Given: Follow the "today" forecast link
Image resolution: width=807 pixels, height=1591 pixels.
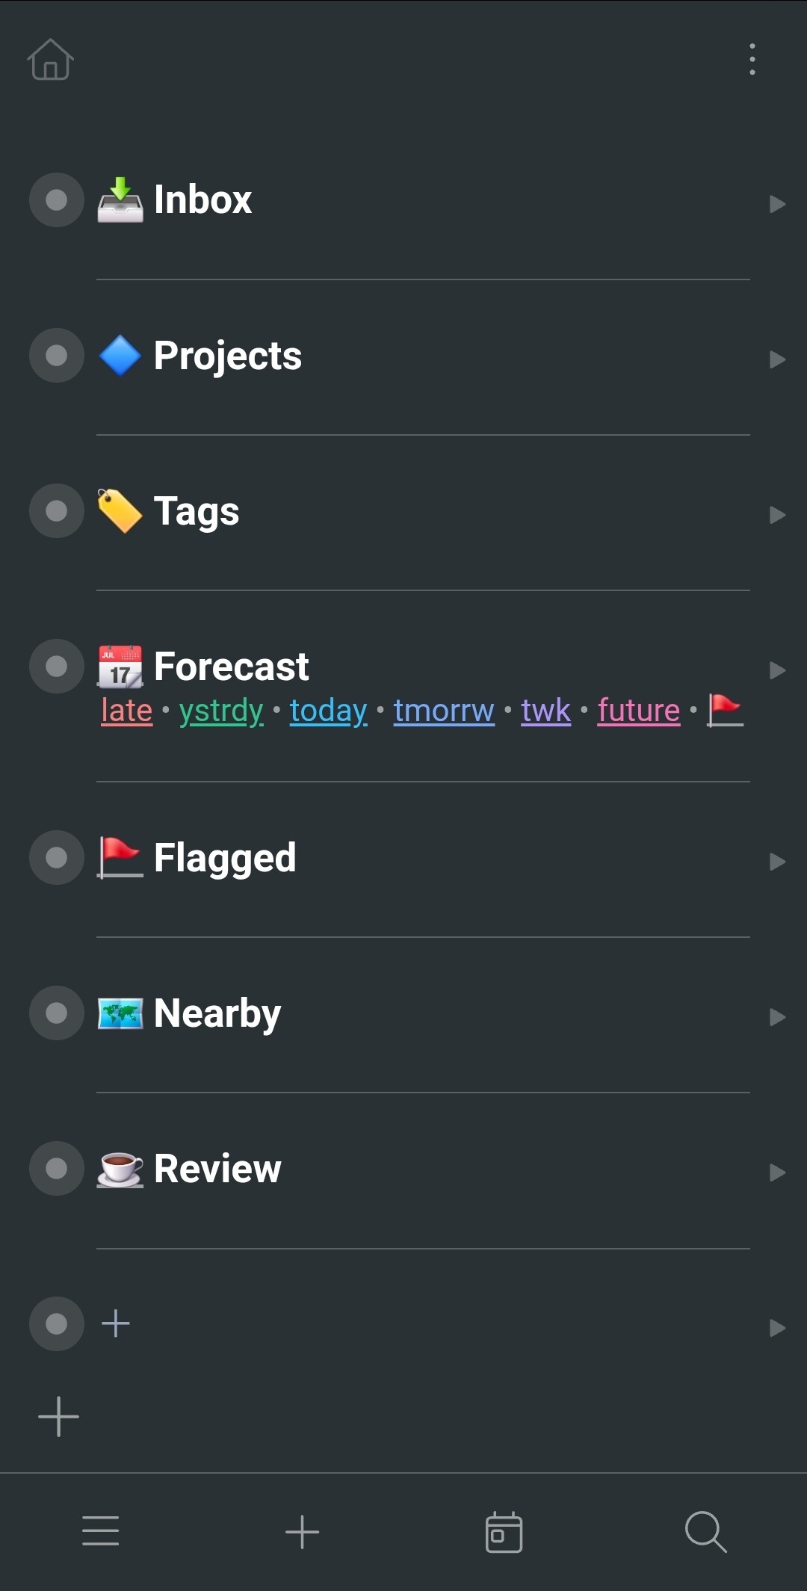Looking at the screenshot, I should pyautogui.click(x=328, y=711).
